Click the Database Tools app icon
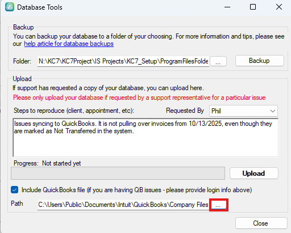The image size is (291, 233). click(10, 7)
